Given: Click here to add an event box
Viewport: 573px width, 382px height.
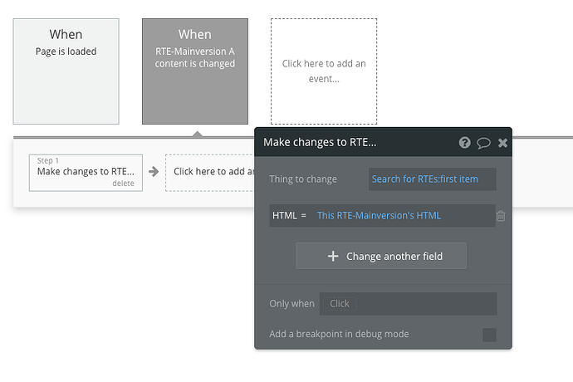Looking at the screenshot, I should coord(324,71).
